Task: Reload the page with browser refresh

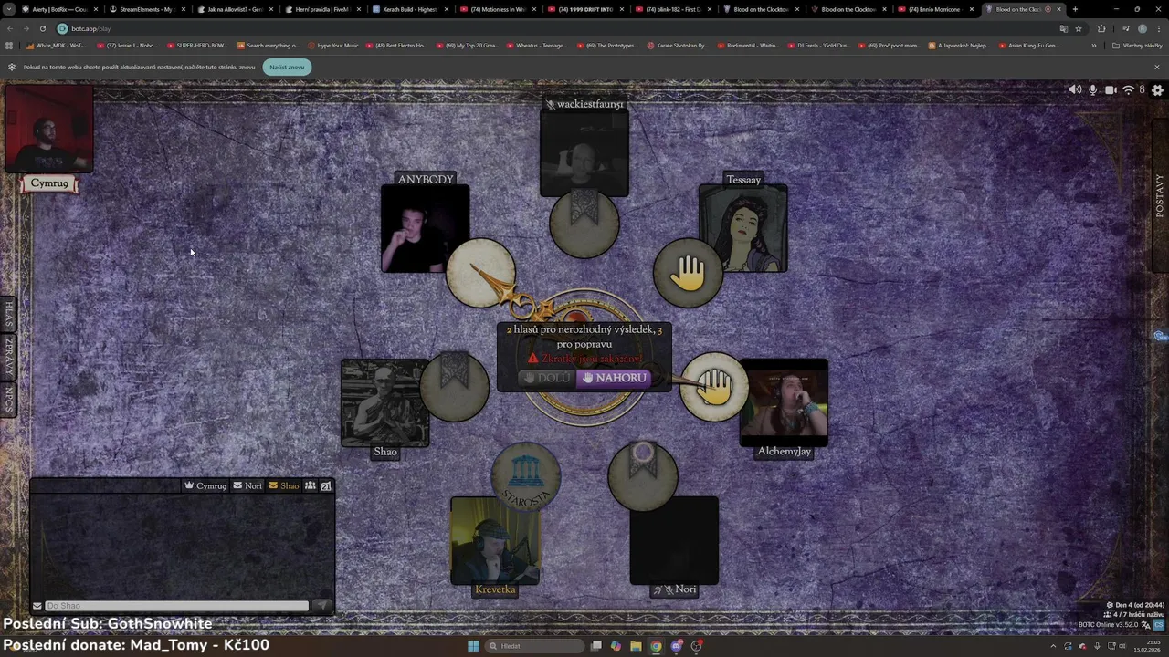Action: 42,28
